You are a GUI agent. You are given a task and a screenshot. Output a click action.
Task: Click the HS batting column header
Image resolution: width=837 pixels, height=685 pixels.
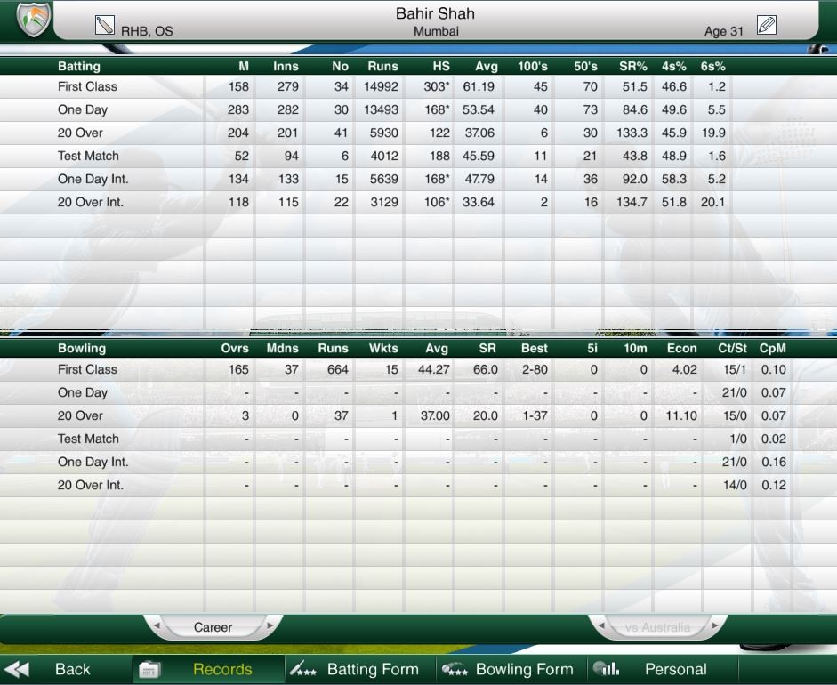point(441,66)
